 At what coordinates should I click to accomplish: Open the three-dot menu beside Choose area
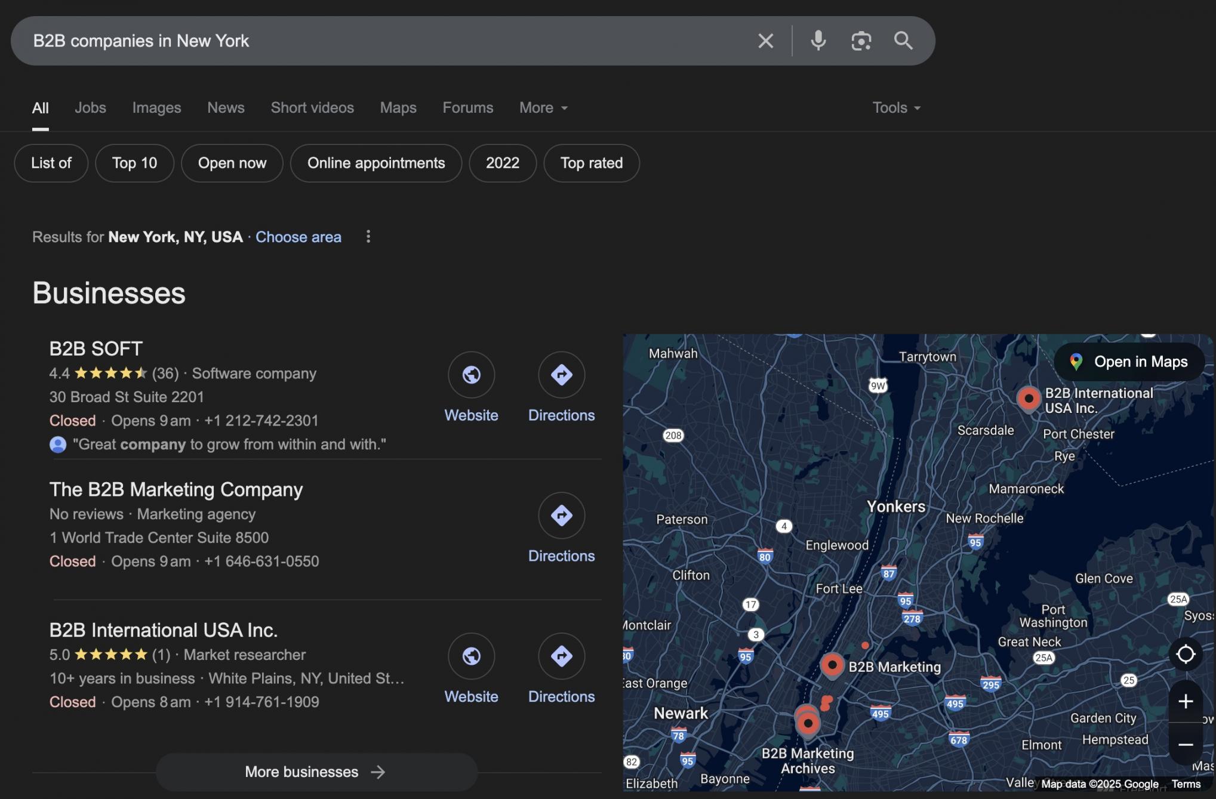click(368, 237)
